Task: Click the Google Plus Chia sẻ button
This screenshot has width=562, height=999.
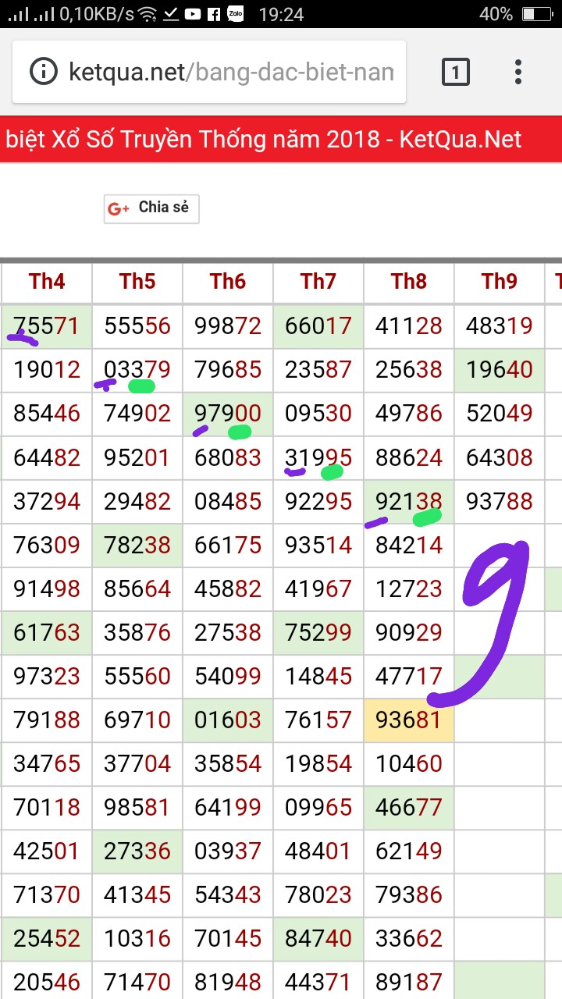Action: point(151,208)
